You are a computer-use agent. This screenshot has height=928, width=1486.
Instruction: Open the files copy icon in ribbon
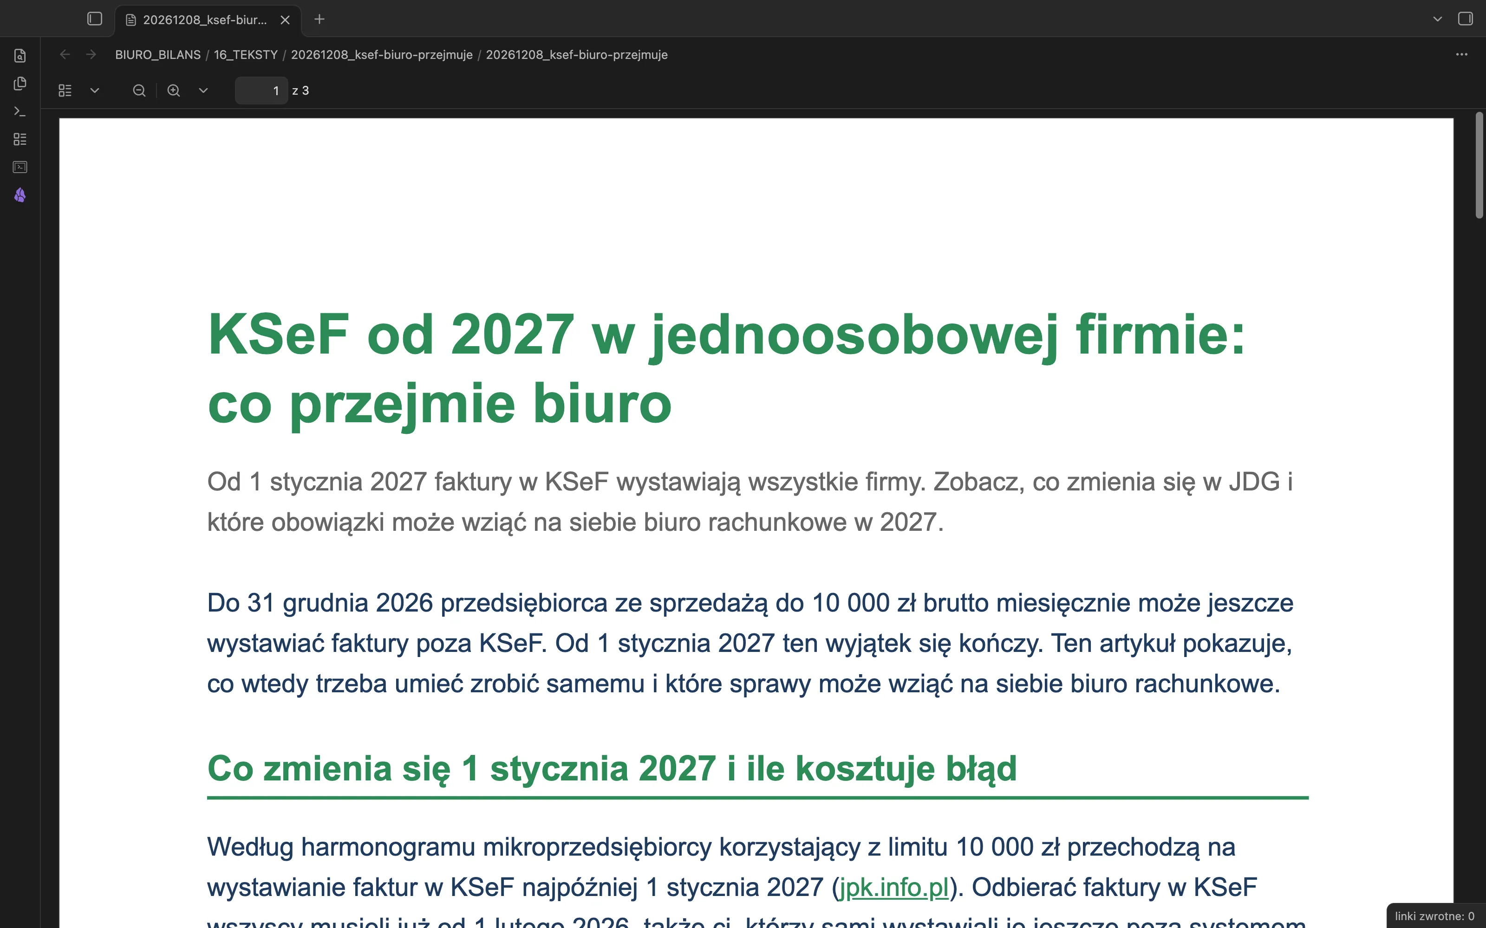[x=20, y=84]
